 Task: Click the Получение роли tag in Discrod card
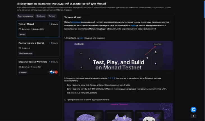[x=26, y=53]
